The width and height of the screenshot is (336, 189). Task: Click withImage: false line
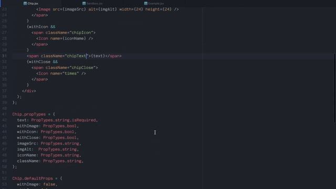[x=37, y=184]
